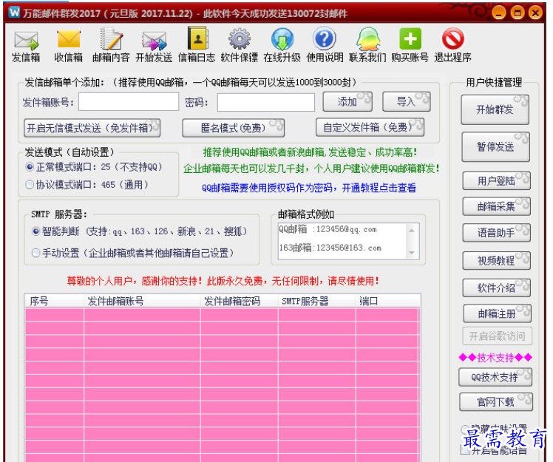
Task: Open the 使用说明 help icon
Action: (325, 40)
